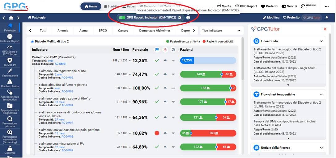Toggle the GPG Report: Indicatori switch
The width and height of the screenshot is (336, 158).
[x=122, y=18]
